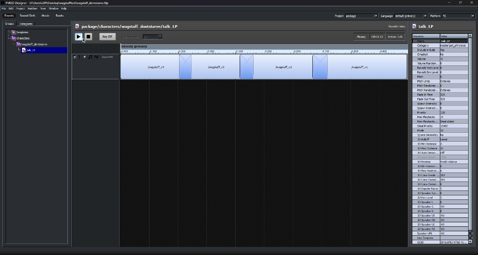Image resolution: width=478 pixels, height=255 pixels.
Task: Click the Volume property value field
Action: [453, 59]
